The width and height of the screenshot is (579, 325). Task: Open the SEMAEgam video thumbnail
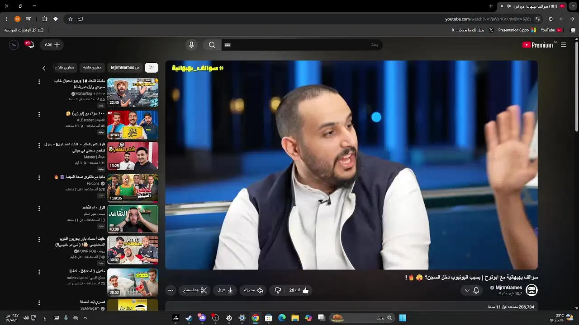(x=133, y=305)
